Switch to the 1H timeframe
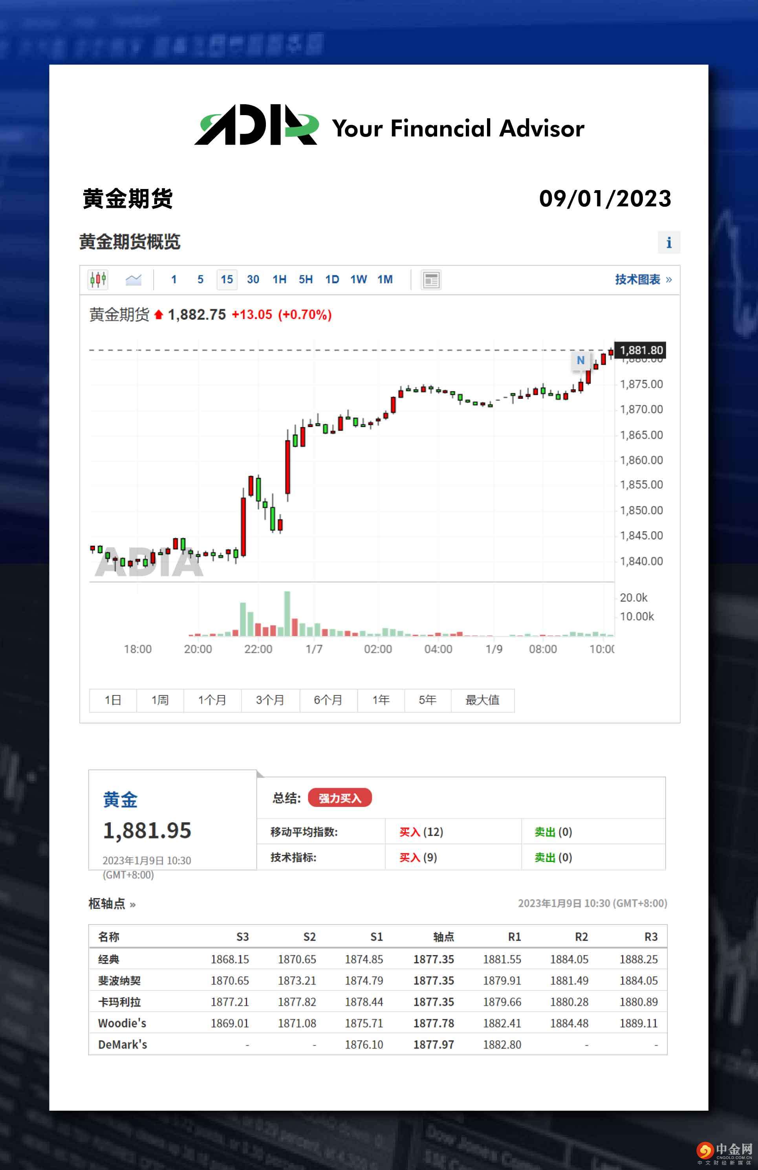This screenshot has width=758, height=1170. pyautogui.click(x=279, y=279)
